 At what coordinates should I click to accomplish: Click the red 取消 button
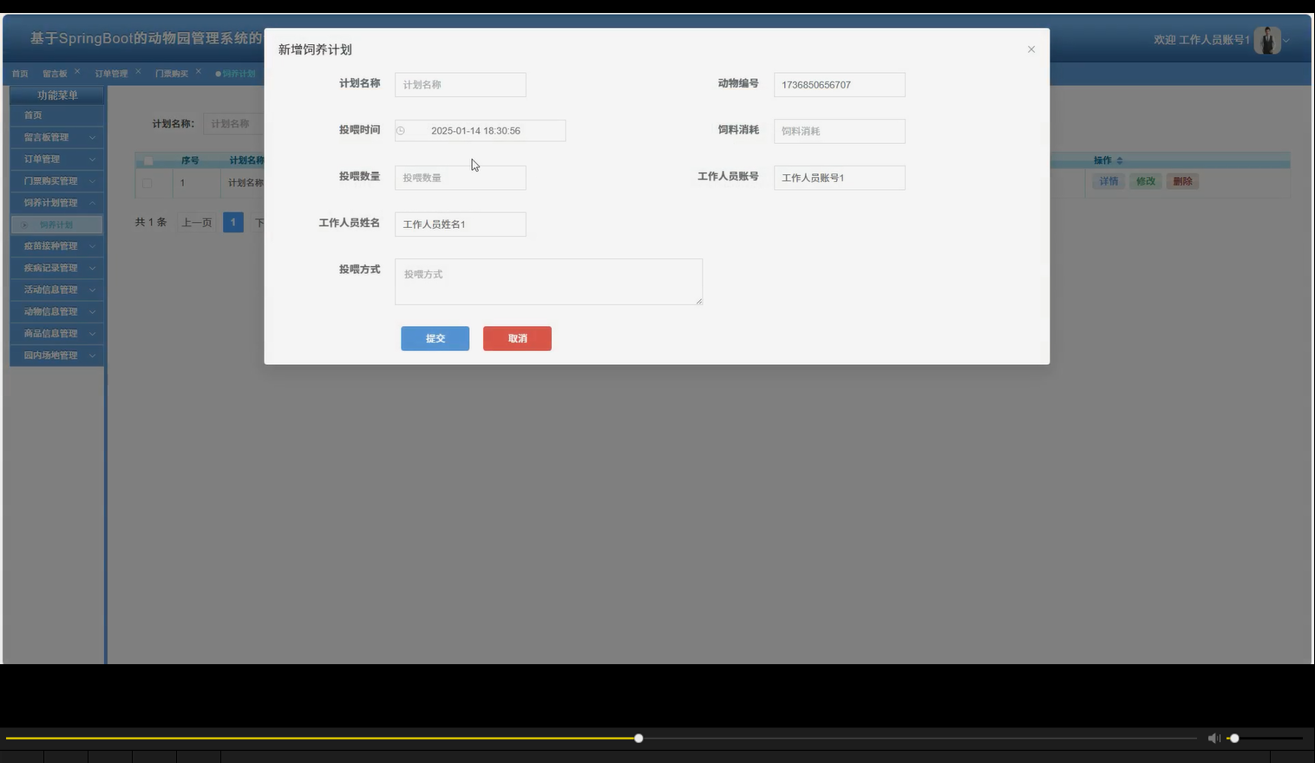point(517,338)
